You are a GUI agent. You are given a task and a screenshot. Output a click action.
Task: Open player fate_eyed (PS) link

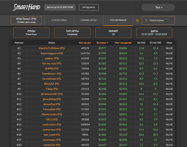point(52,135)
